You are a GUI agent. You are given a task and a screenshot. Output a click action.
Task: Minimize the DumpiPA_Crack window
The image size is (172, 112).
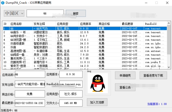pyautogui.click(x=146, y=3)
